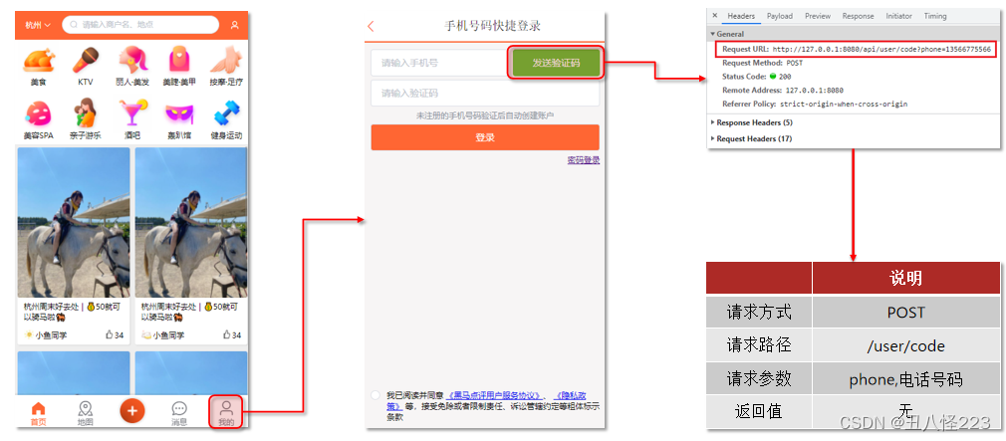Open the KTV microphone category icon
This screenshot has height=441, width=1006.
(86, 61)
